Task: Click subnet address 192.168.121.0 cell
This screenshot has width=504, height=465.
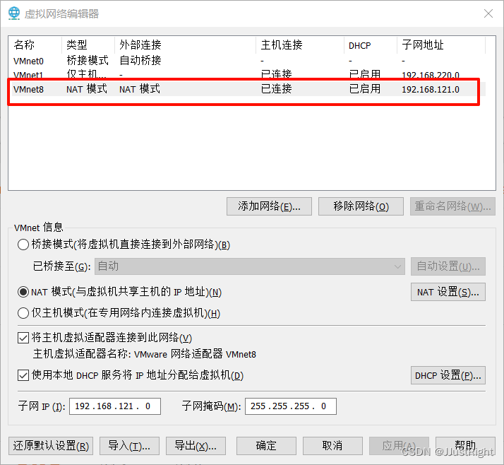Action: 431,90
